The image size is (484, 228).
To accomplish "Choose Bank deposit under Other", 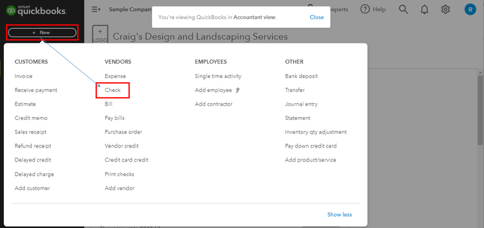I will click(301, 76).
